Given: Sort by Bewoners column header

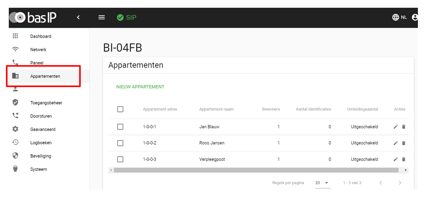Looking at the screenshot, I should click(x=271, y=109).
